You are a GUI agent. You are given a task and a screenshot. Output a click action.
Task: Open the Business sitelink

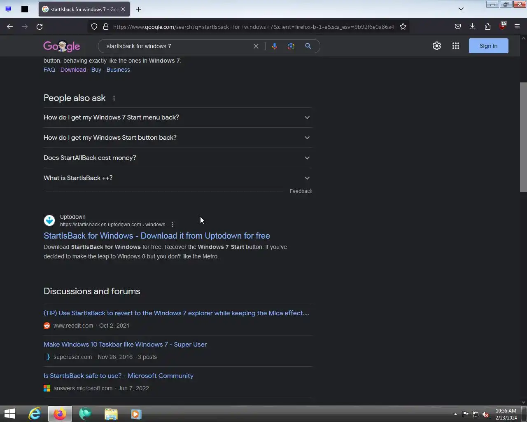coord(118,70)
